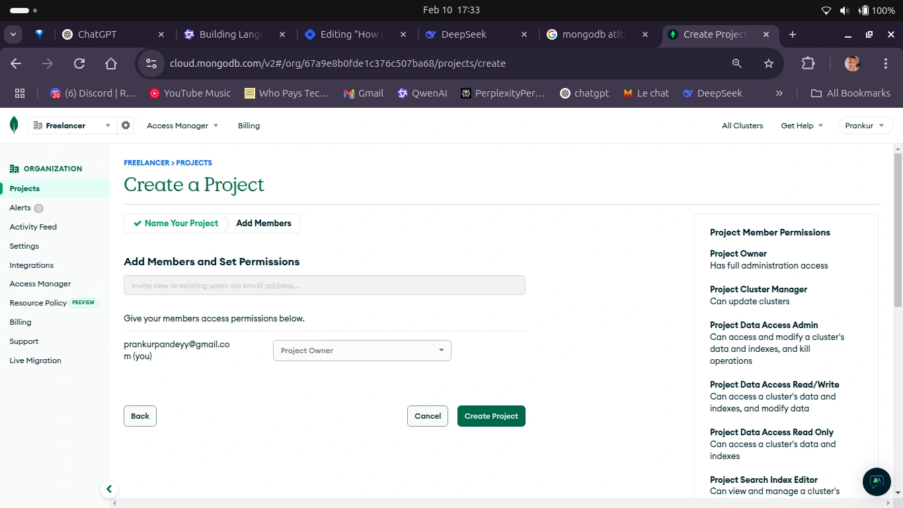This screenshot has width=903, height=508.
Task: Open the browser extensions puzzle icon
Action: tap(808, 63)
